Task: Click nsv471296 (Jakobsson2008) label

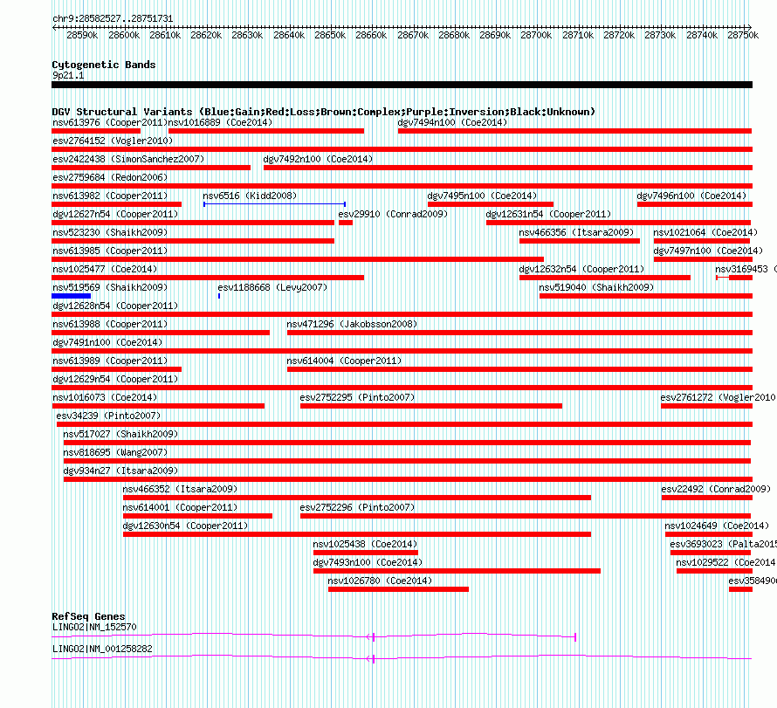Action: point(352,324)
